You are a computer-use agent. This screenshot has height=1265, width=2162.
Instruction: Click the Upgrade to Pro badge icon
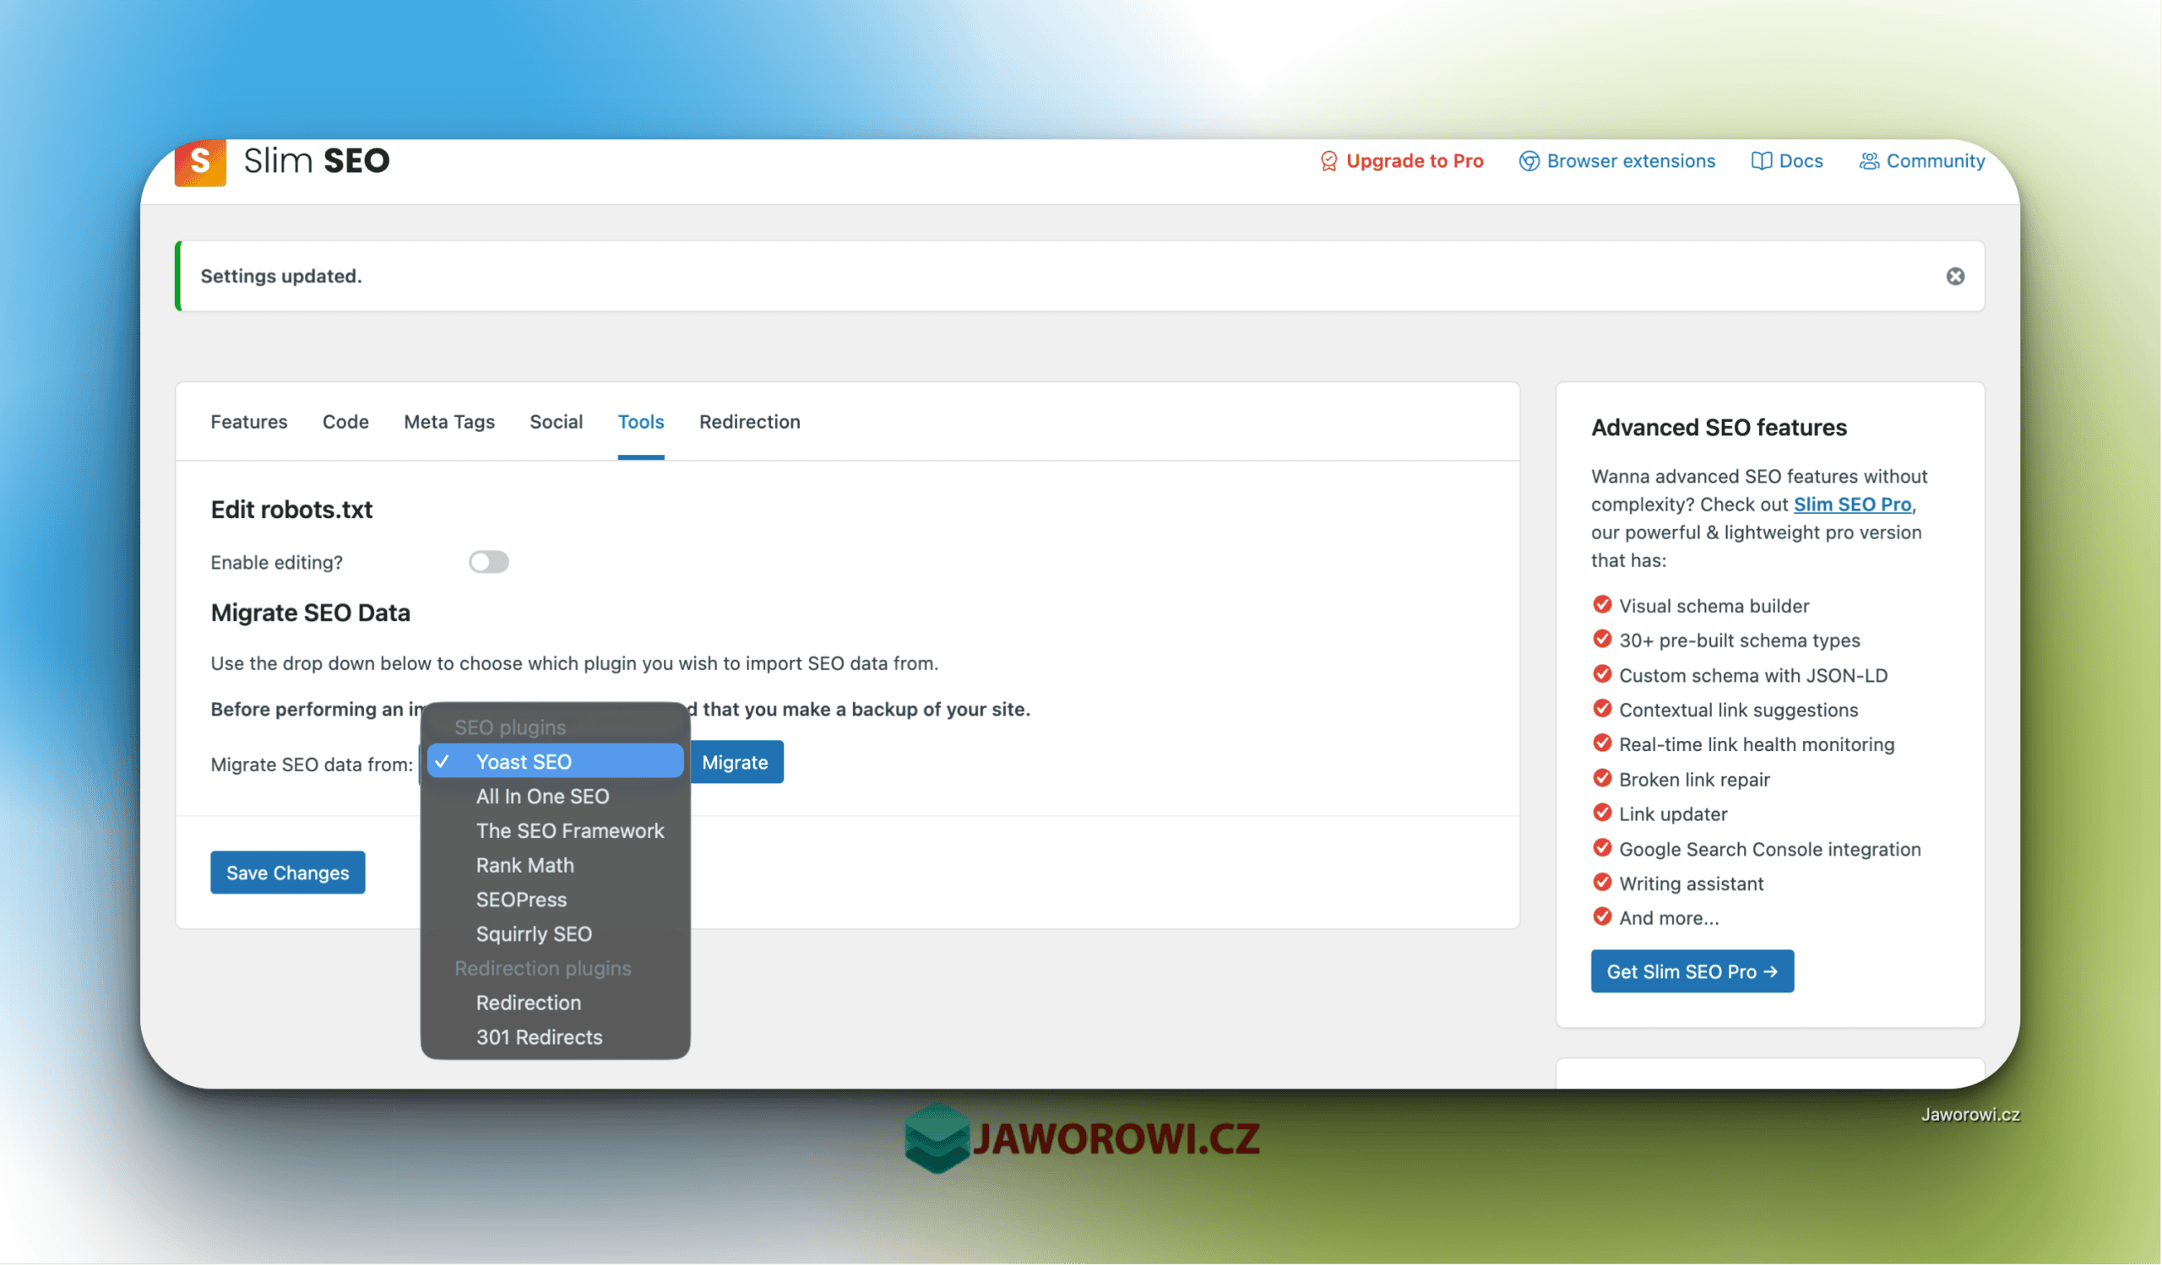1329,161
